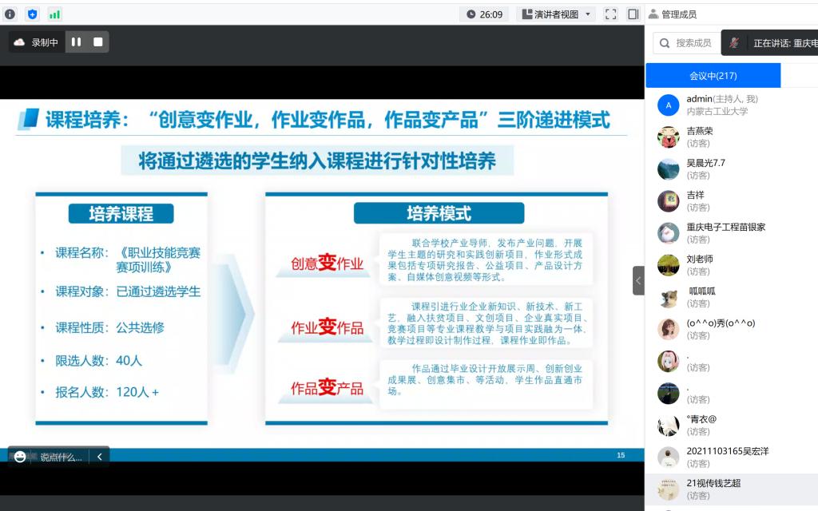Type in the 说点什么 chat box
Viewport: 818px width, 511px height.
coord(62,457)
